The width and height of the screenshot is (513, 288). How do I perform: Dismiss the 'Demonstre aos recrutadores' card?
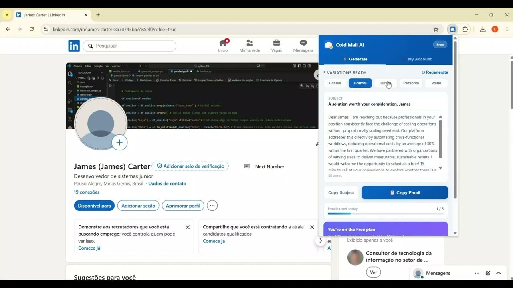click(x=188, y=227)
